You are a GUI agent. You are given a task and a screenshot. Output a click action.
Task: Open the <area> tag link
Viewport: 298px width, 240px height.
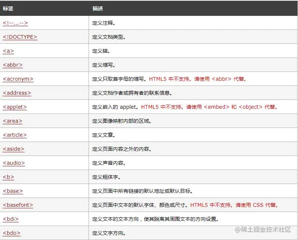[12, 121]
